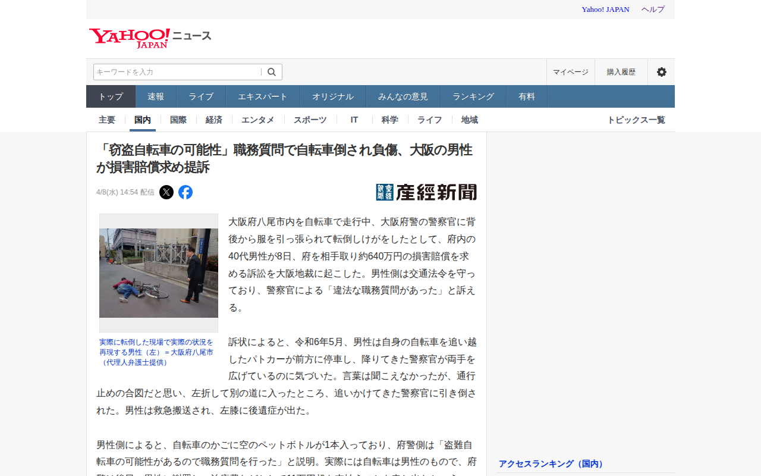Select the 速報 navigation tab

(x=156, y=96)
